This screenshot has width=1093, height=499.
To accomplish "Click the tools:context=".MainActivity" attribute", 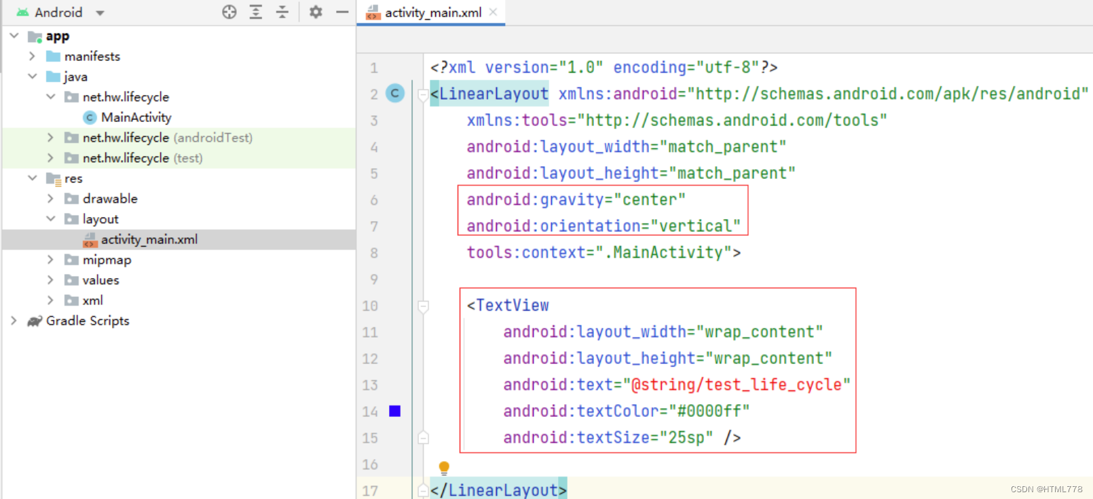I will click(x=599, y=252).
